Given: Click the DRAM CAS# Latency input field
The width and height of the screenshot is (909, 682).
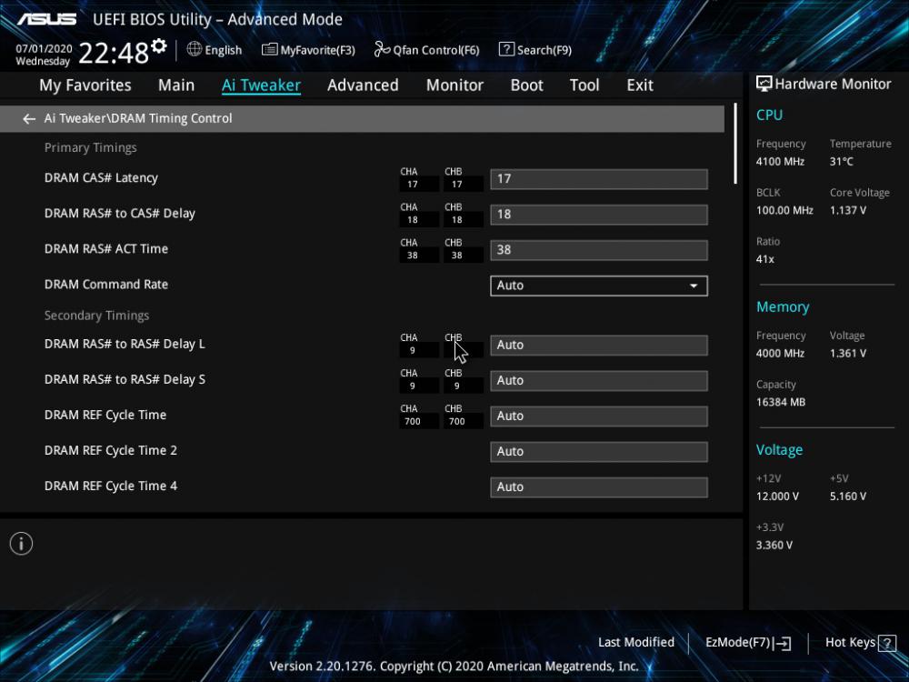Looking at the screenshot, I should tap(599, 179).
